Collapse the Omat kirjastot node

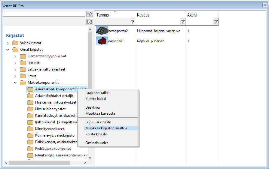point(8,50)
